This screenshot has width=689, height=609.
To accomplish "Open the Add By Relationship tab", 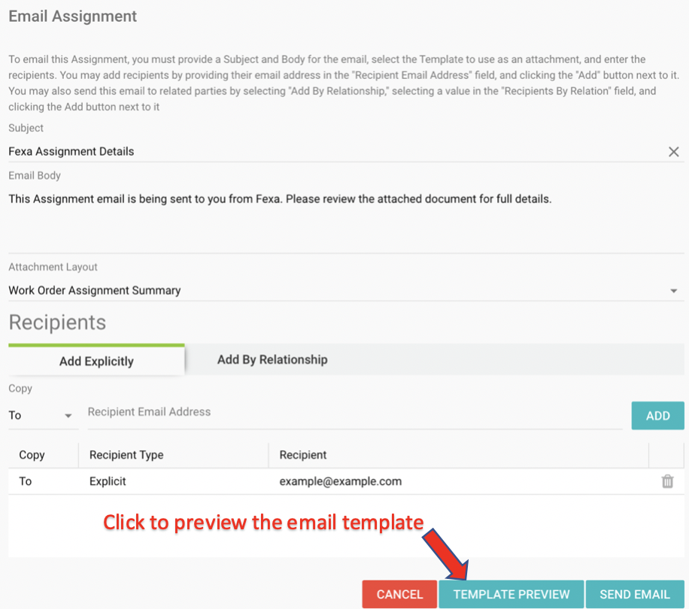I will (272, 359).
